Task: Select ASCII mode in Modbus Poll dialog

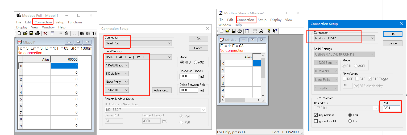Action: tap(196, 62)
